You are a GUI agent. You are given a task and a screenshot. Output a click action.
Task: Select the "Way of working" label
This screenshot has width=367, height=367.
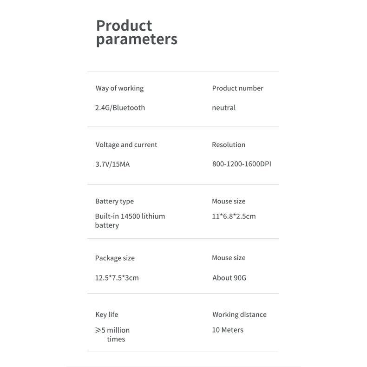click(x=119, y=88)
